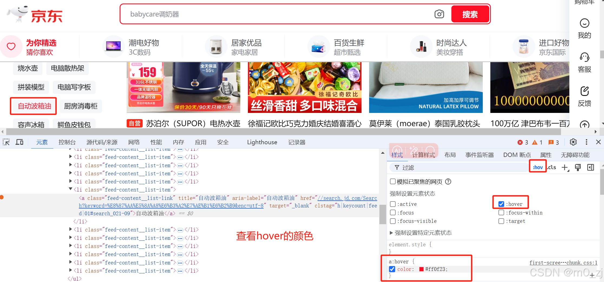Viewport: 604px width, 282px height.
Task: Expand a collapsed li element via ellipsis
Action: pos(180,157)
